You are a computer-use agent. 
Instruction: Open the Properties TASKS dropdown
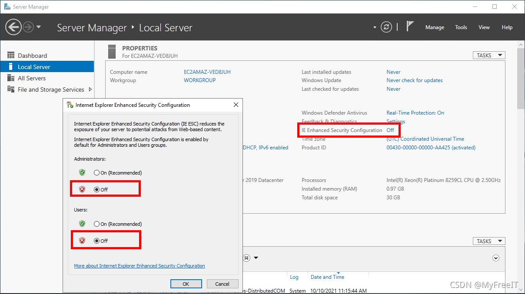point(489,55)
